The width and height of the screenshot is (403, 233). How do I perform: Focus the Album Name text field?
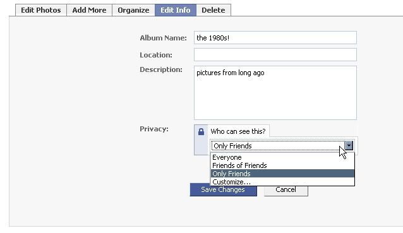coord(275,38)
